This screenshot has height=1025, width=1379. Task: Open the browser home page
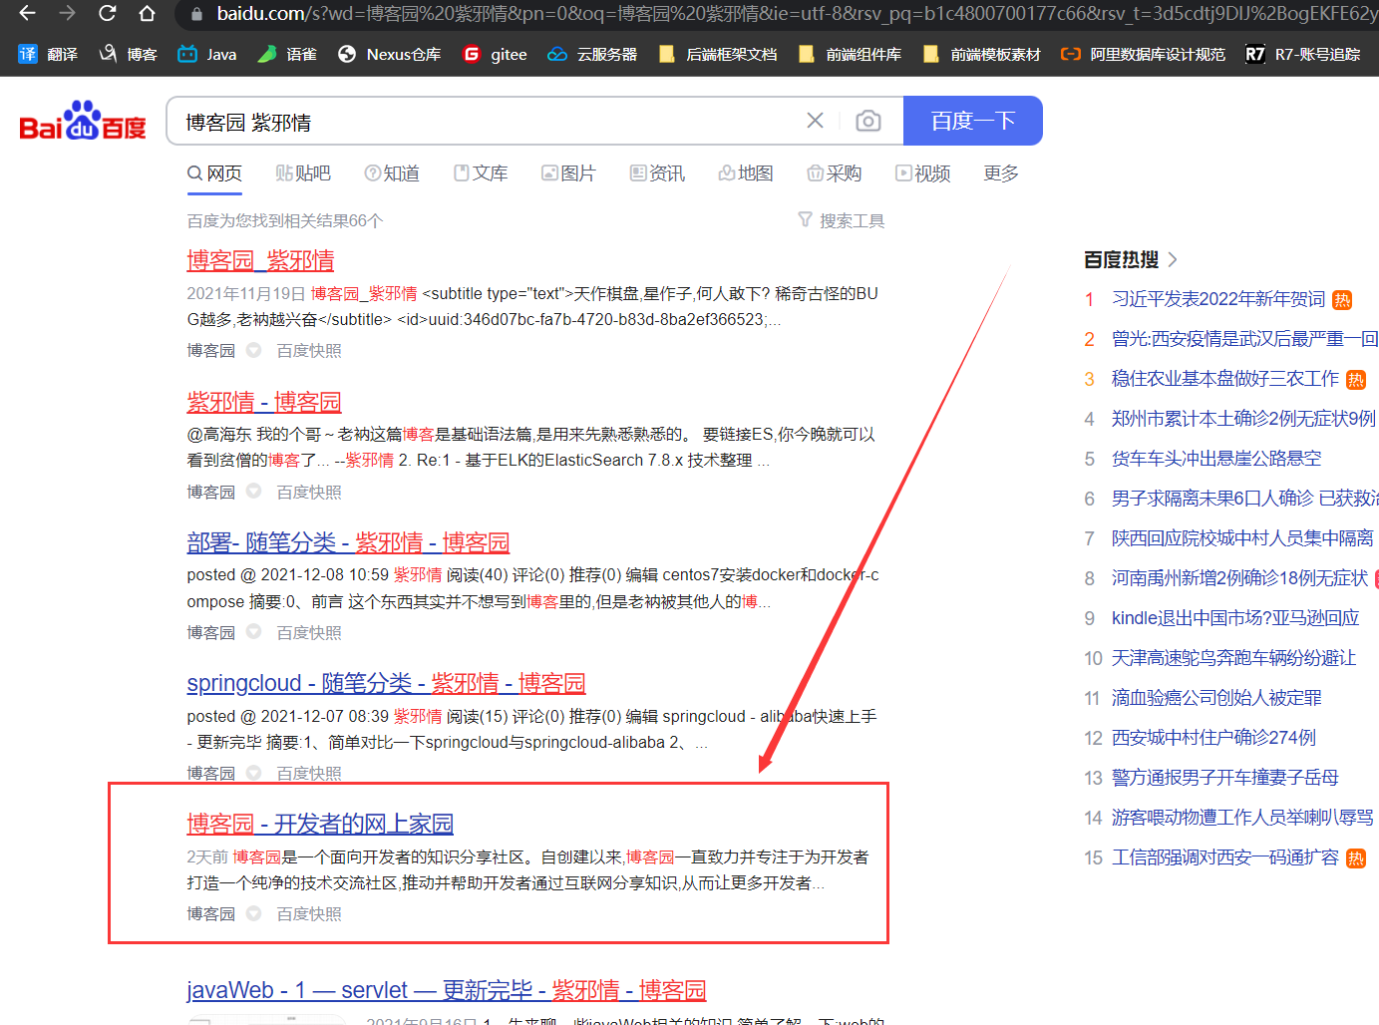point(147,13)
